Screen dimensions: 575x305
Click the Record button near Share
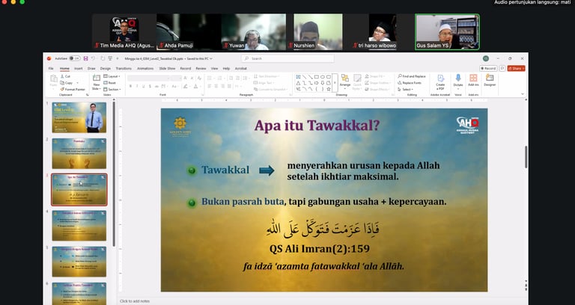pos(488,69)
